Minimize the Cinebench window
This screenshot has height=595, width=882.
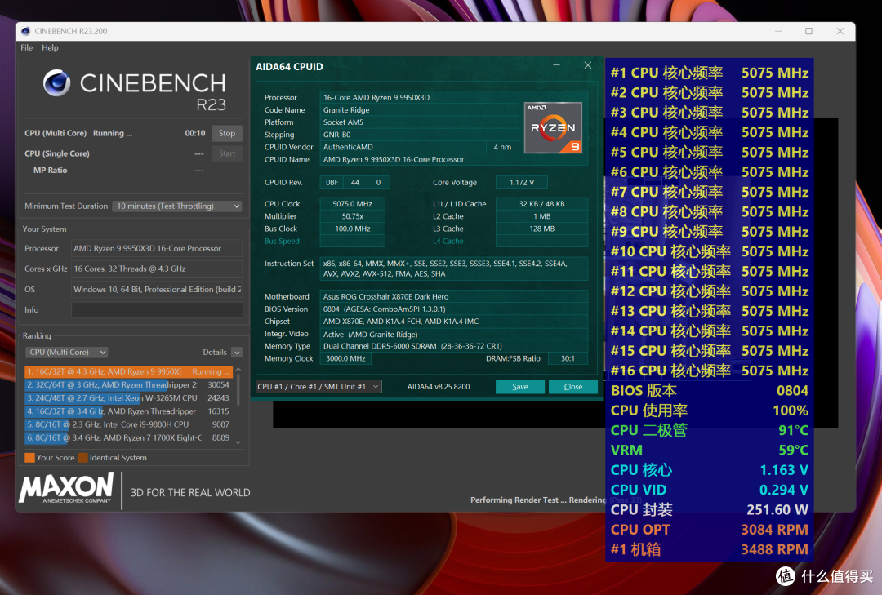pyautogui.click(x=778, y=31)
